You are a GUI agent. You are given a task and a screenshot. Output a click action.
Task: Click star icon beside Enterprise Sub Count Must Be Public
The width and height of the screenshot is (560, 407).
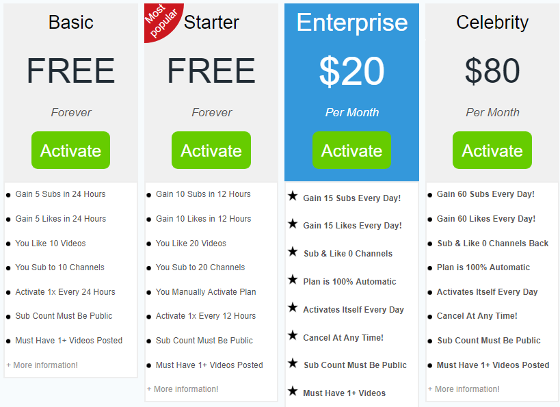click(293, 363)
